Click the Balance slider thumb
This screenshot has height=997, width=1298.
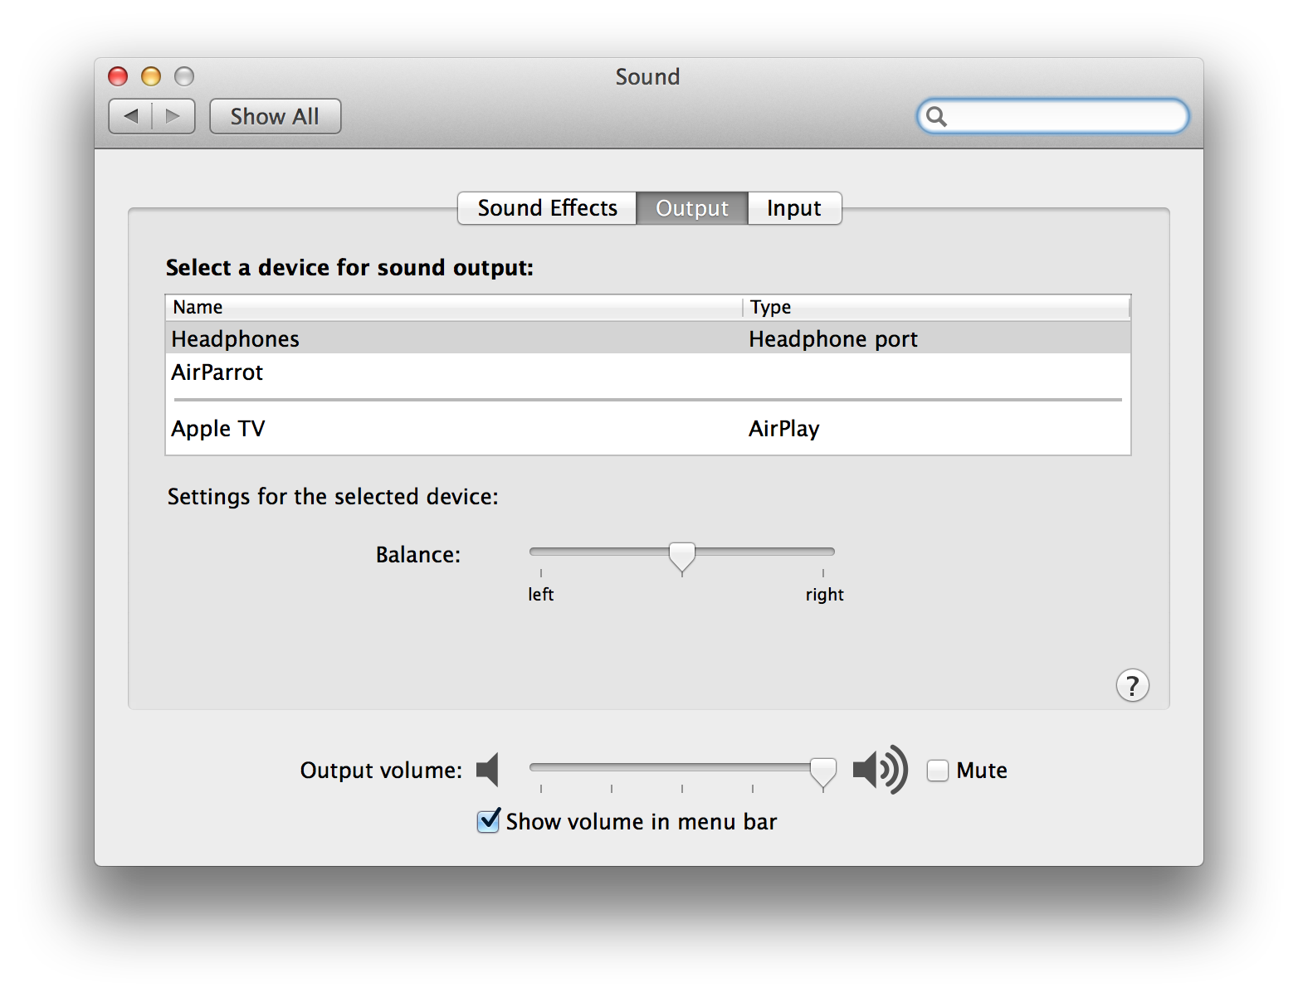click(682, 557)
